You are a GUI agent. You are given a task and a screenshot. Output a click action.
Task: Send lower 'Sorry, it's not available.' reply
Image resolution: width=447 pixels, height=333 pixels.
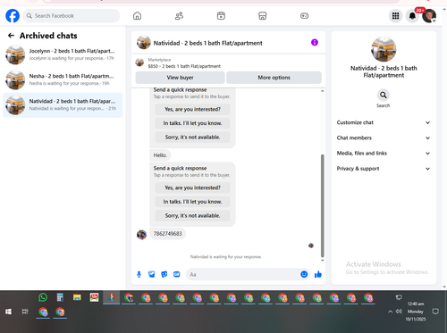(x=192, y=215)
